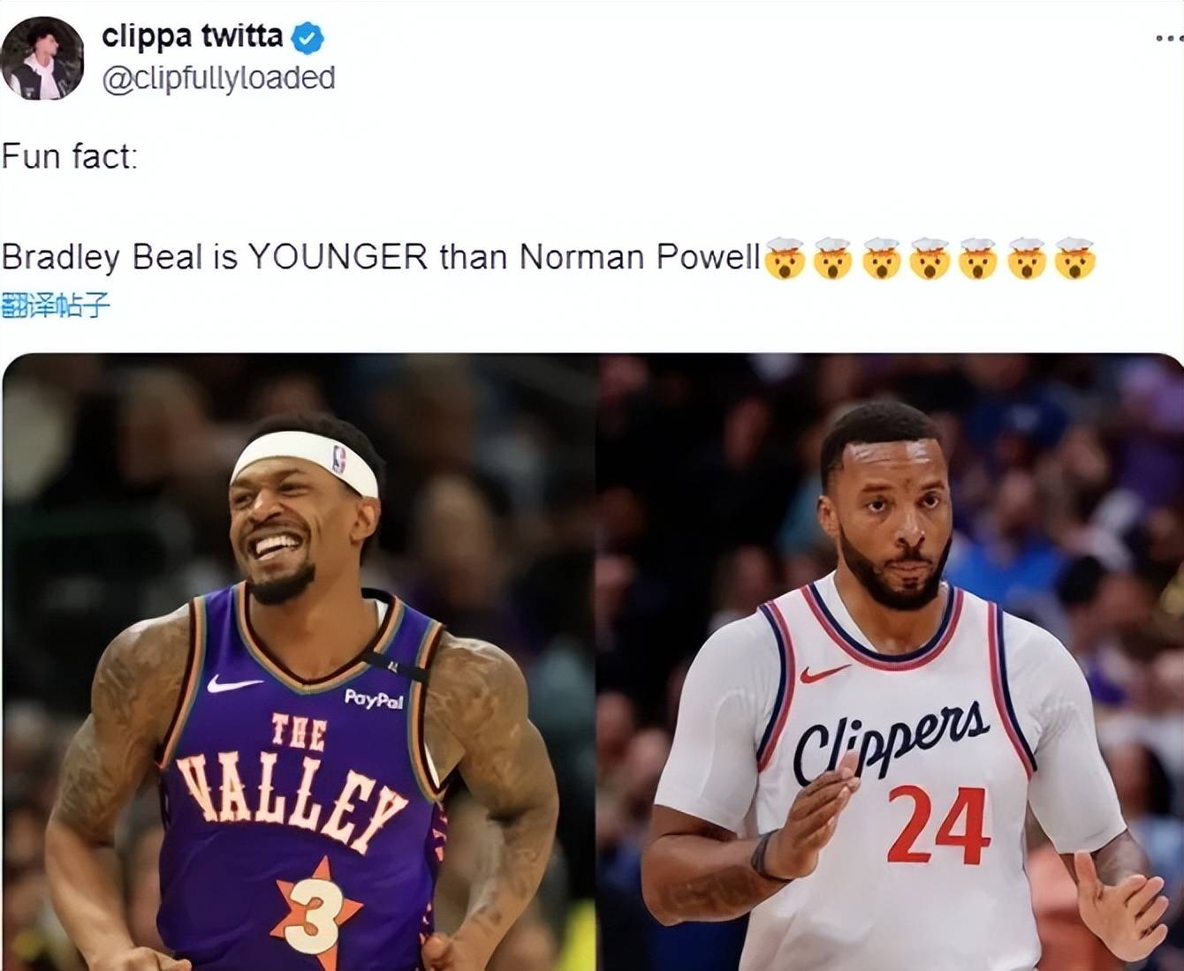This screenshot has height=971, width=1184.
Task: Open the left photo with the purple Valley jersey
Action: pos(299,662)
